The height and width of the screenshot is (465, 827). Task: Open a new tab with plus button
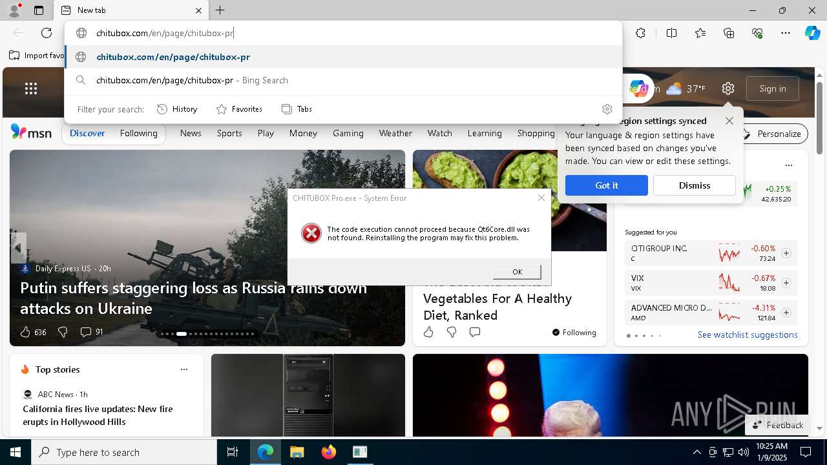click(220, 10)
